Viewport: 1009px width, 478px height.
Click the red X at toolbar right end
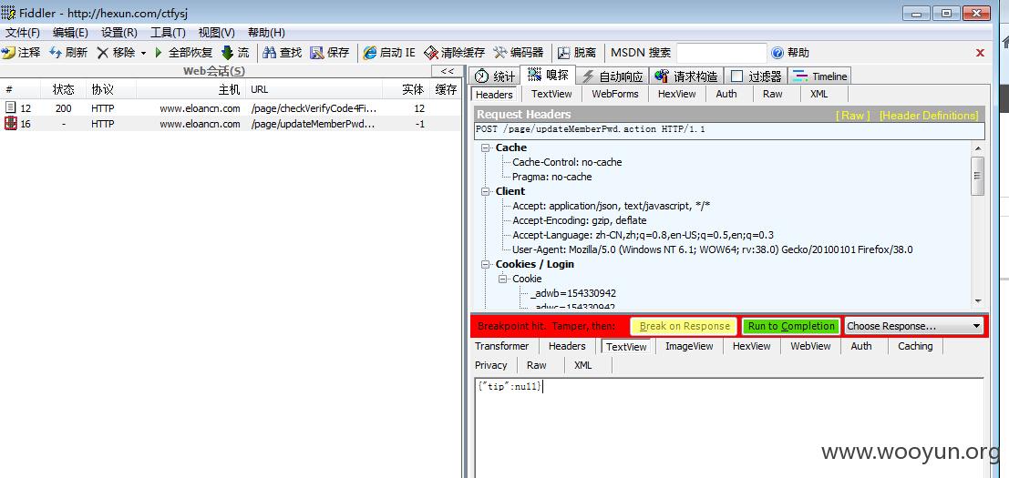pyautogui.click(x=980, y=53)
